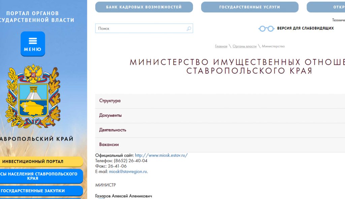Open населения Ставропольского края sidebar button
The height and width of the screenshot is (199, 345).
tap(37, 176)
